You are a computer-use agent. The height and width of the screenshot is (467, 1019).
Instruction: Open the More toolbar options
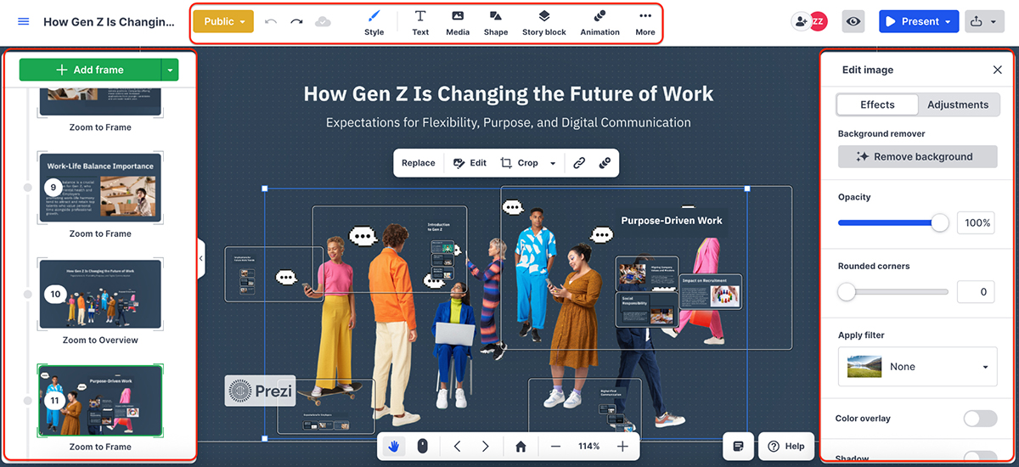coord(645,23)
